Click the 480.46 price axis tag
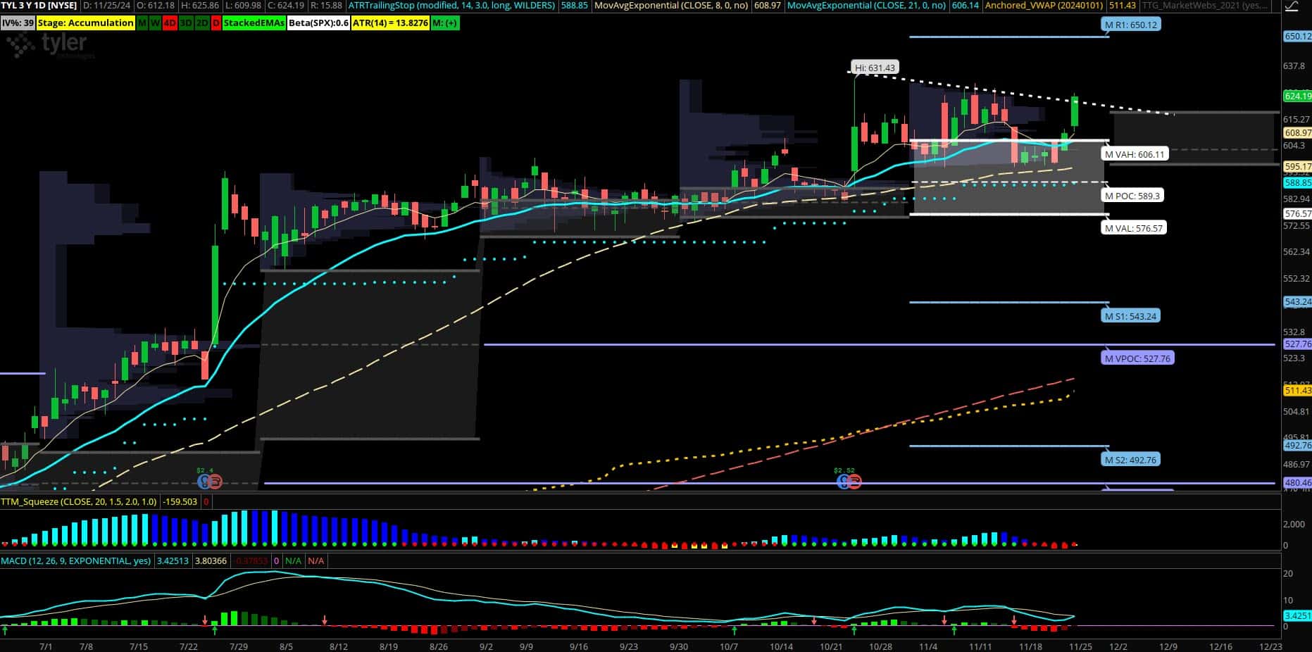The height and width of the screenshot is (652, 1312). (x=1297, y=483)
